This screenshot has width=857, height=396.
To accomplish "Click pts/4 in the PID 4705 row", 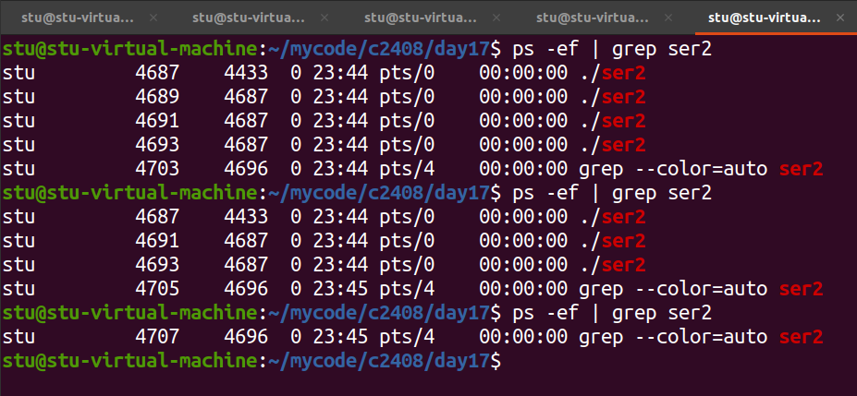I will [x=407, y=289].
